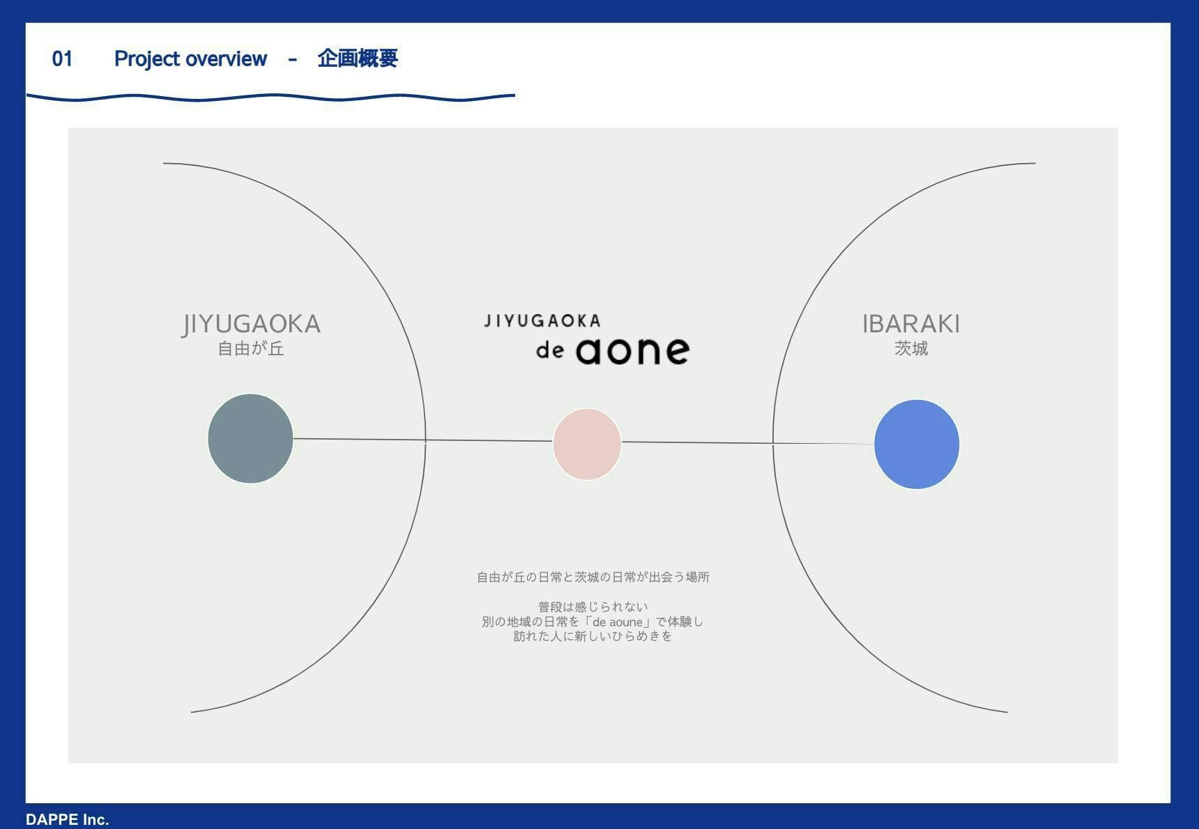Select the line 自由が丘の日常と茨城の日常が出会う場所
Screen dimensions: 1199x829
[593, 577]
